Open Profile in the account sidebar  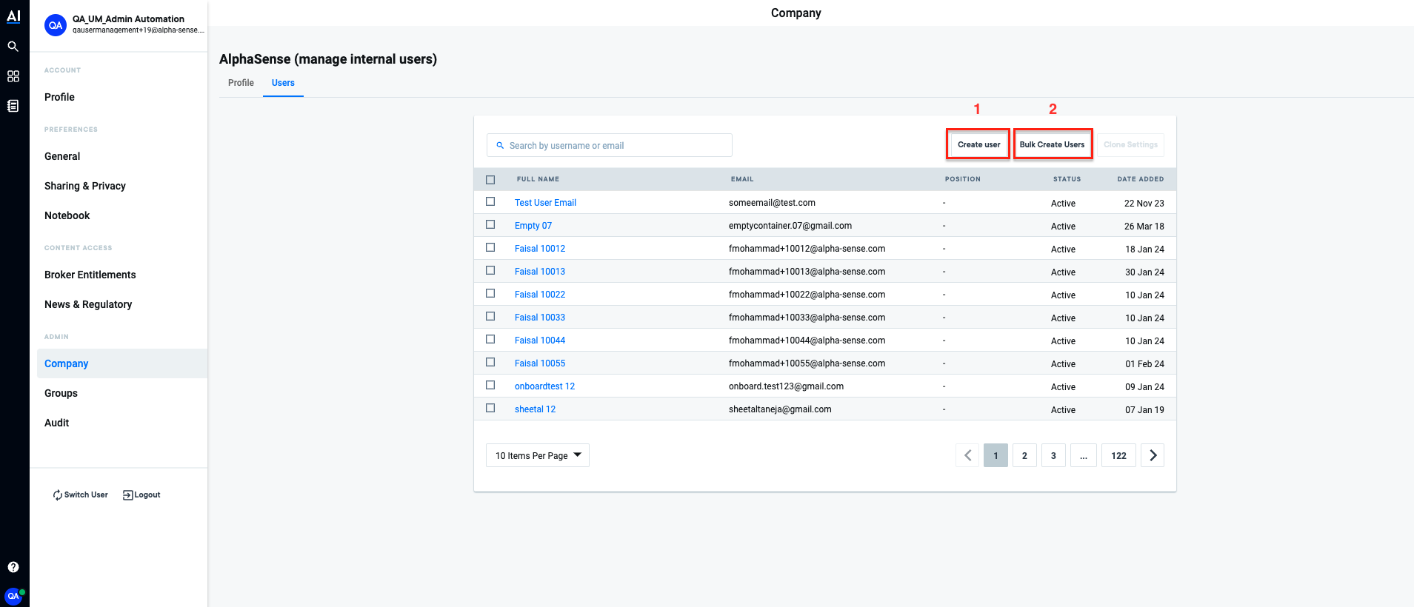click(59, 97)
